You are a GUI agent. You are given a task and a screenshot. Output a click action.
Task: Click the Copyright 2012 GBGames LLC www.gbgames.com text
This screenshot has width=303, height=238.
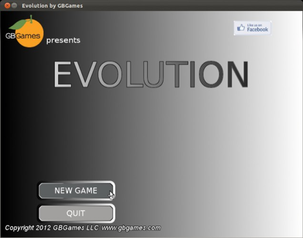[83, 228]
